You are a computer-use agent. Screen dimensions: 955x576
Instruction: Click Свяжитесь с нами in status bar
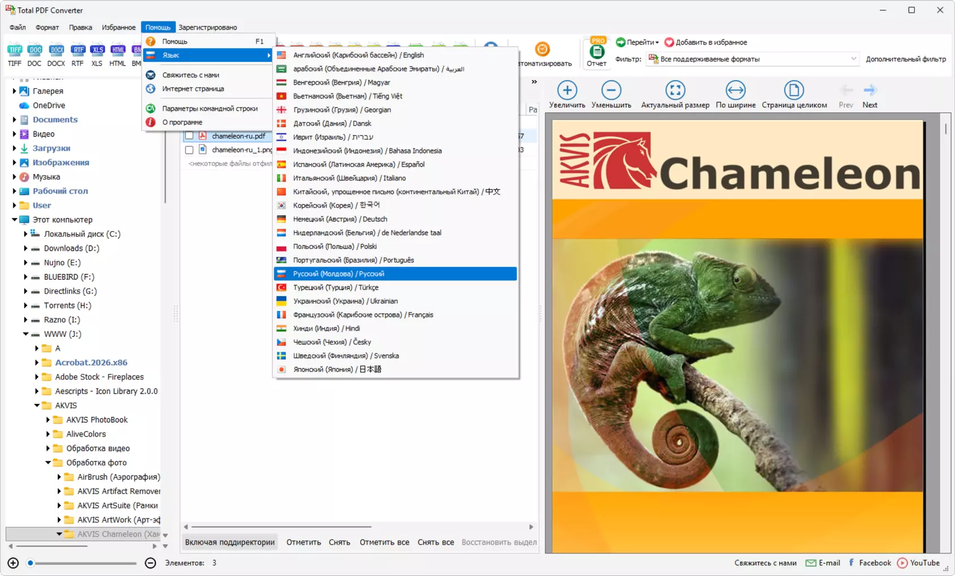(x=765, y=563)
